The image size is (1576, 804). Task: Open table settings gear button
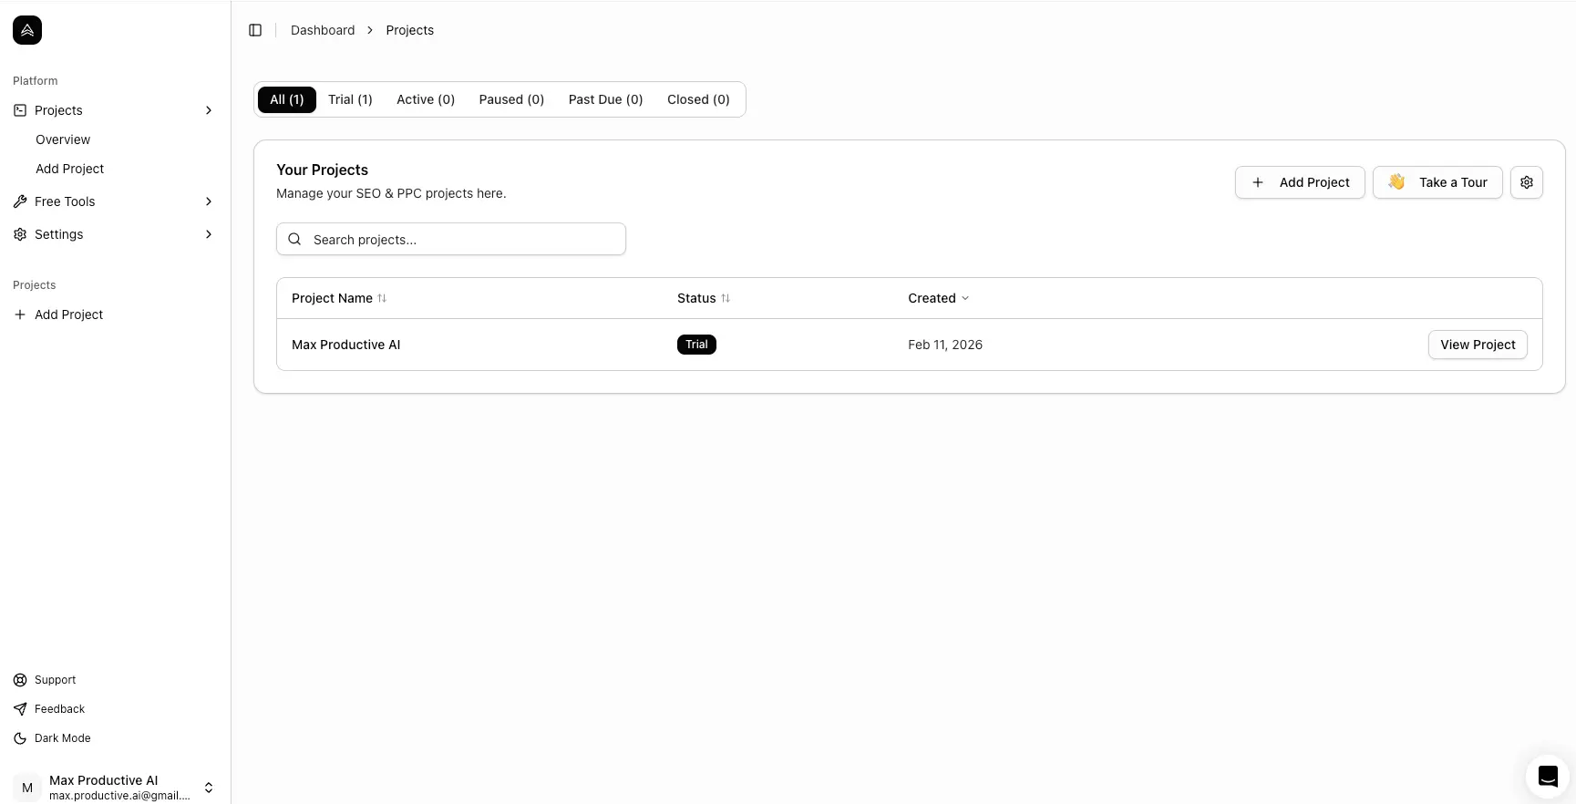[1527, 182]
